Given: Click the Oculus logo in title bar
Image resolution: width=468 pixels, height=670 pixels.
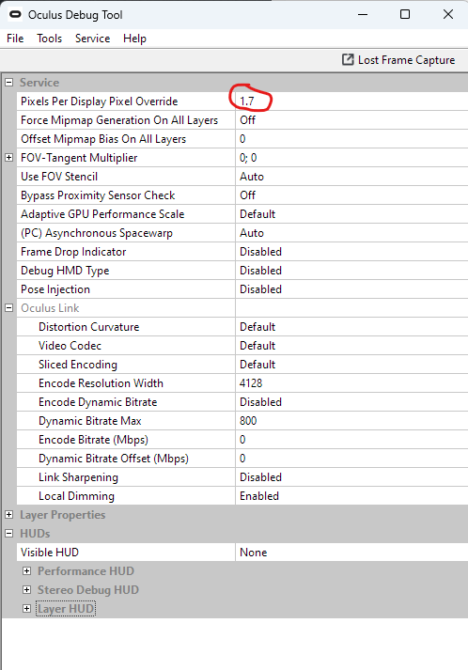Looking at the screenshot, I should tap(15, 14).
